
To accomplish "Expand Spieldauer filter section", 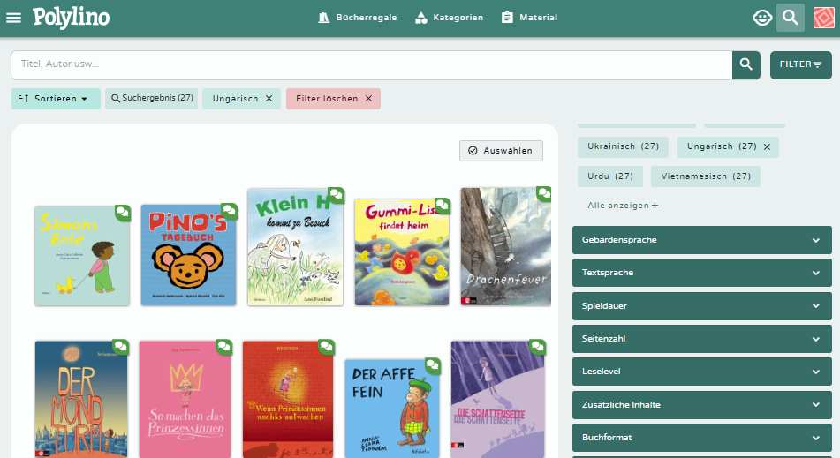I will [702, 306].
